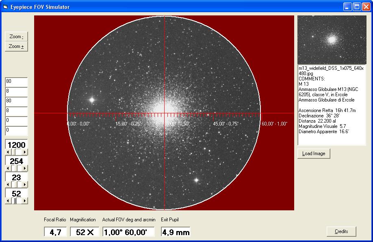Screen dimensions: 373x242
Task: Click the scrollbar track under the 1200 value
Action: [16, 152]
